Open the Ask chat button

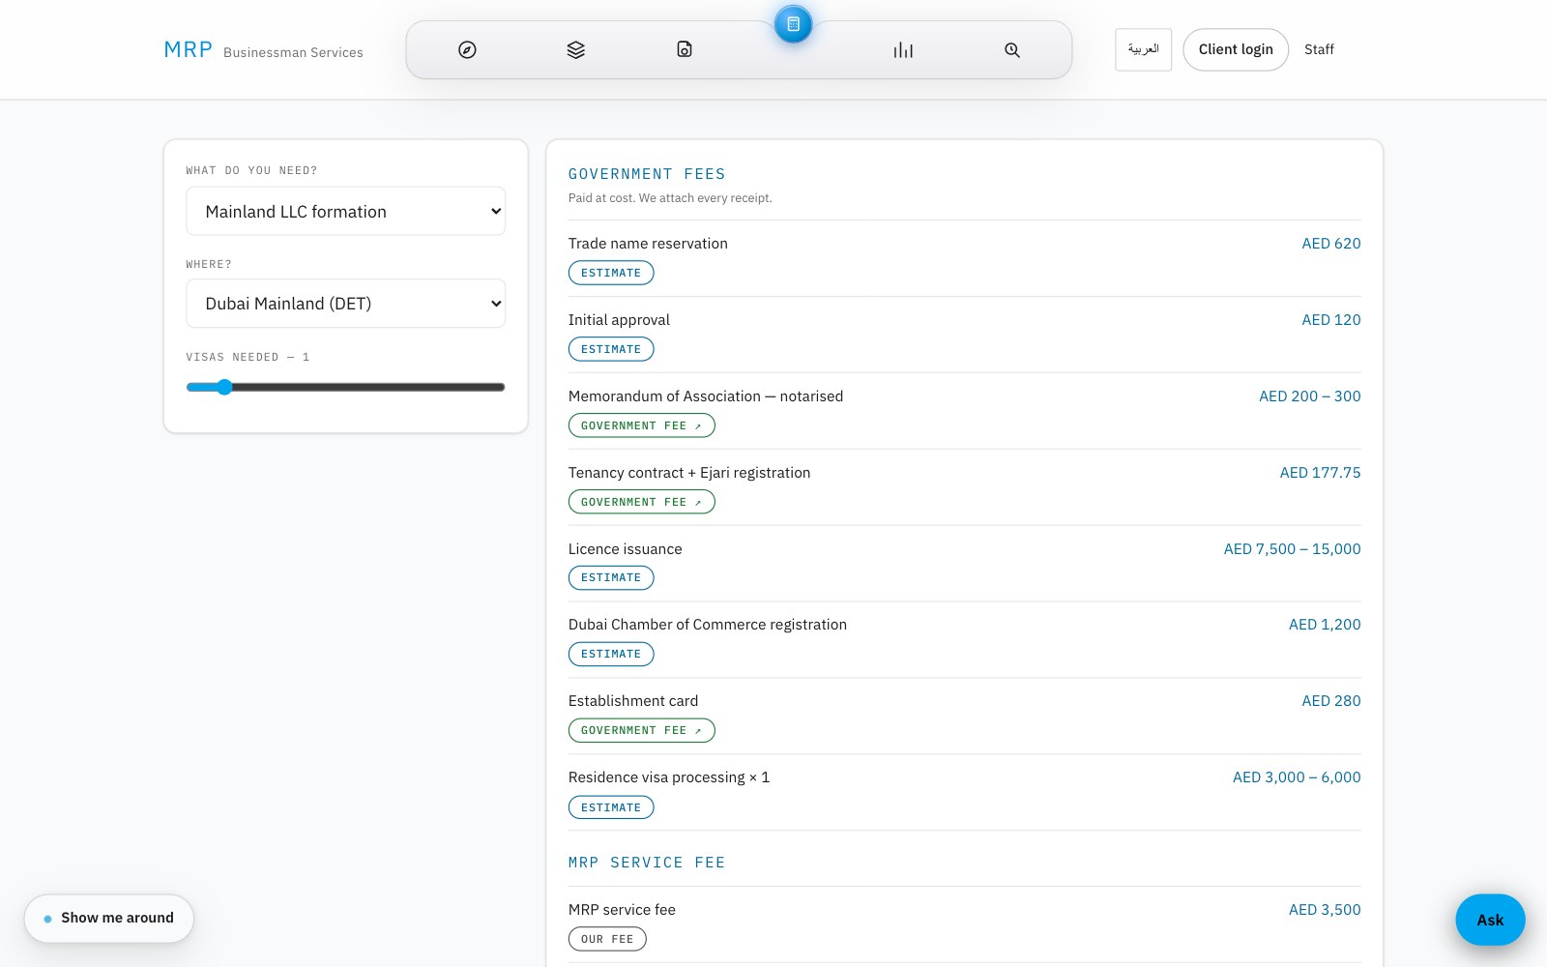[x=1490, y=920]
